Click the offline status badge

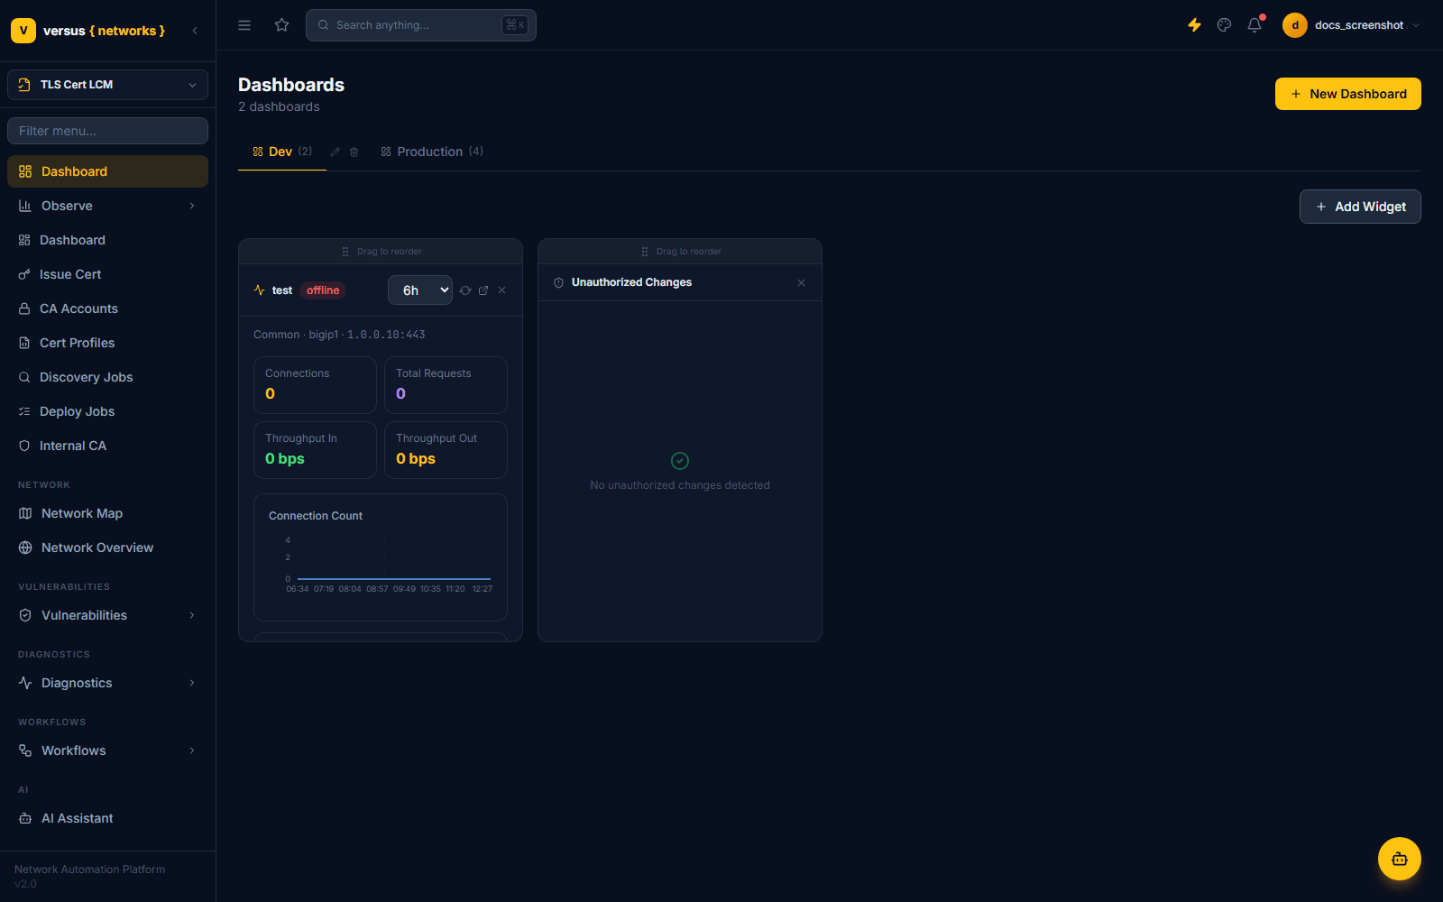coord(323,290)
